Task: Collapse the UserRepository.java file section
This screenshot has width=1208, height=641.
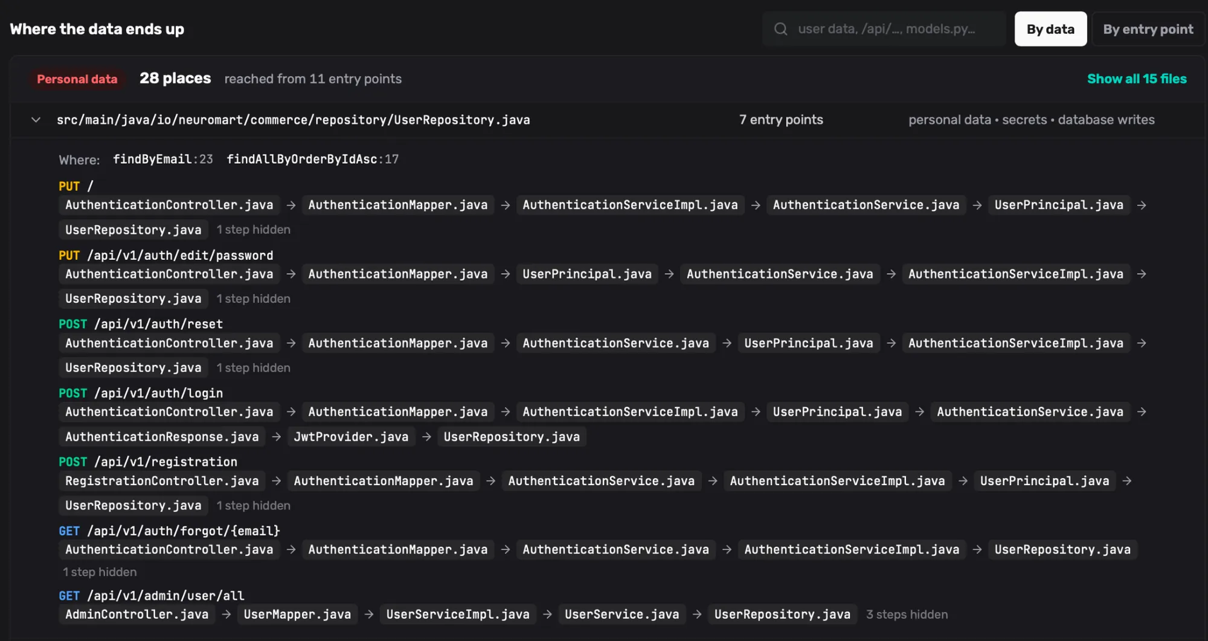Action: click(36, 120)
